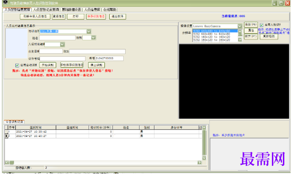Click the 手动保存识别信息 button
294x174 pixels.
tap(72, 65)
